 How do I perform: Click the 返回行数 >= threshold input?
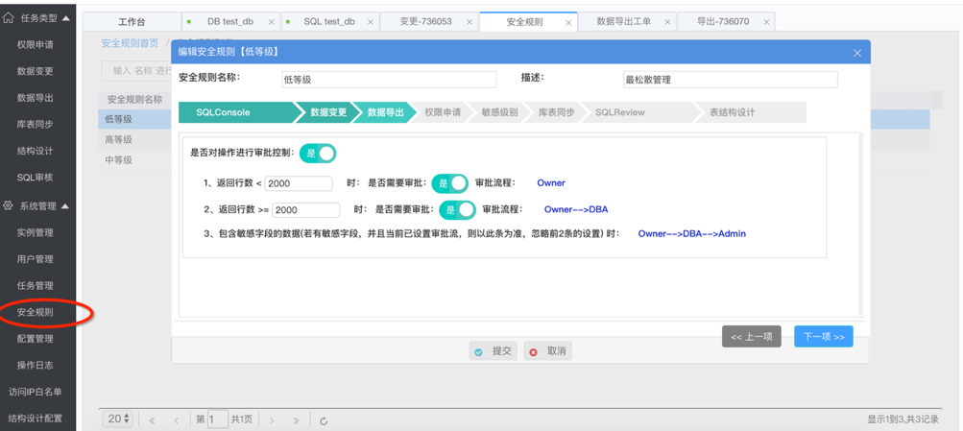point(306,210)
